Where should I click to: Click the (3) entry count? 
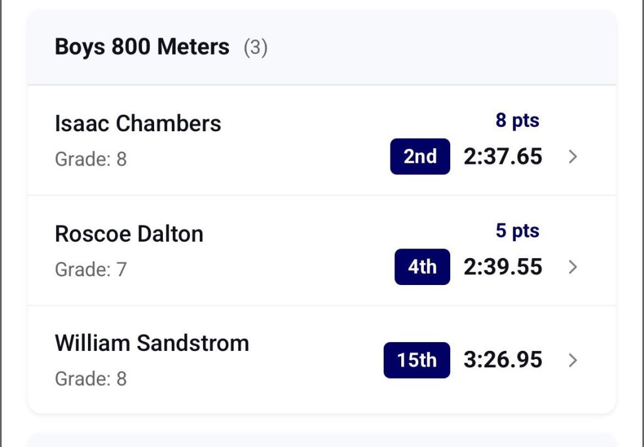pos(255,48)
